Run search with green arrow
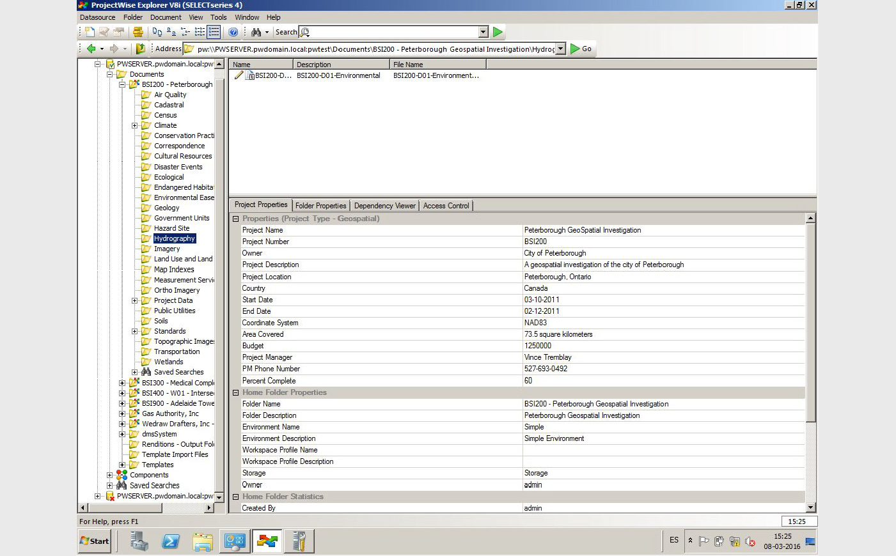The height and width of the screenshot is (556, 896). 498,32
